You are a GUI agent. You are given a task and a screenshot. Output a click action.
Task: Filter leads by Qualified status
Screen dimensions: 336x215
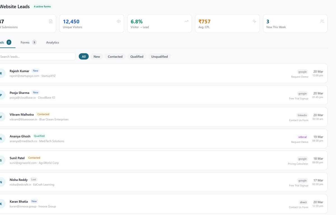[x=137, y=56]
